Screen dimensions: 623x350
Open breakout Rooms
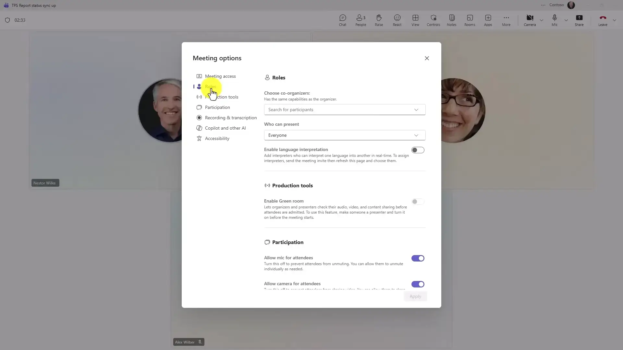point(470,20)
